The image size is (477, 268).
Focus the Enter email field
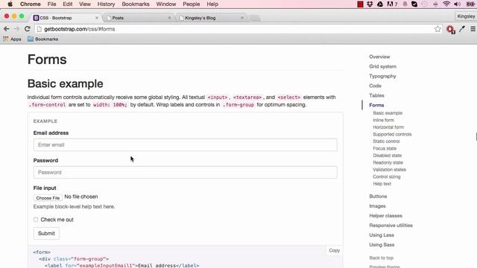coord(186,145)
